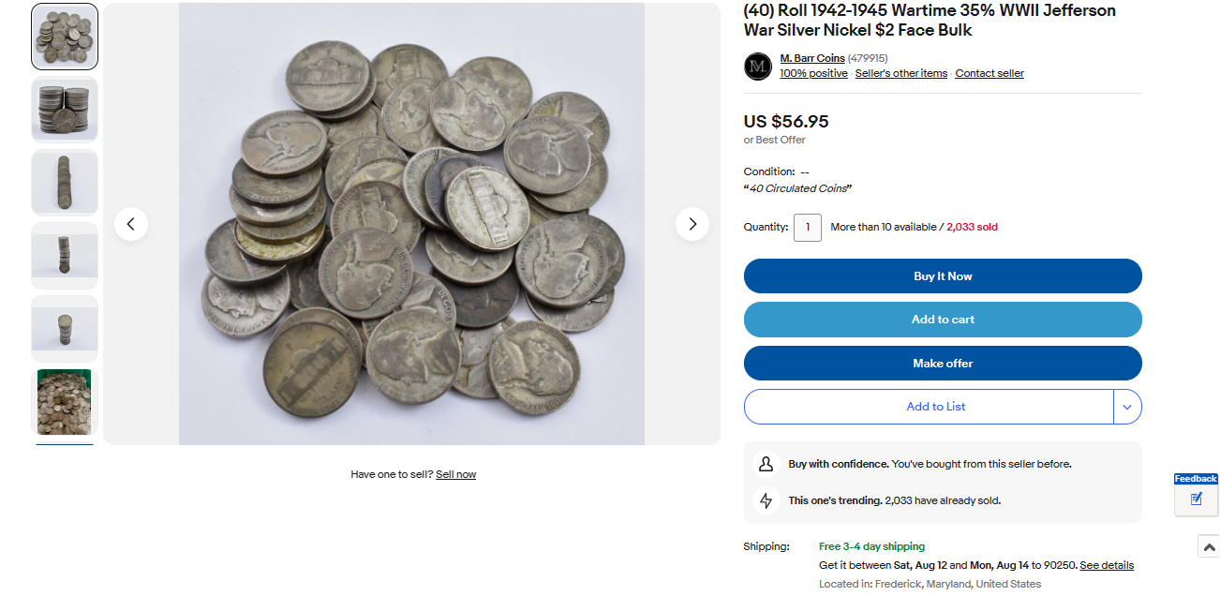Select the third thumbnail of coin roll

[x=65, y=183]
